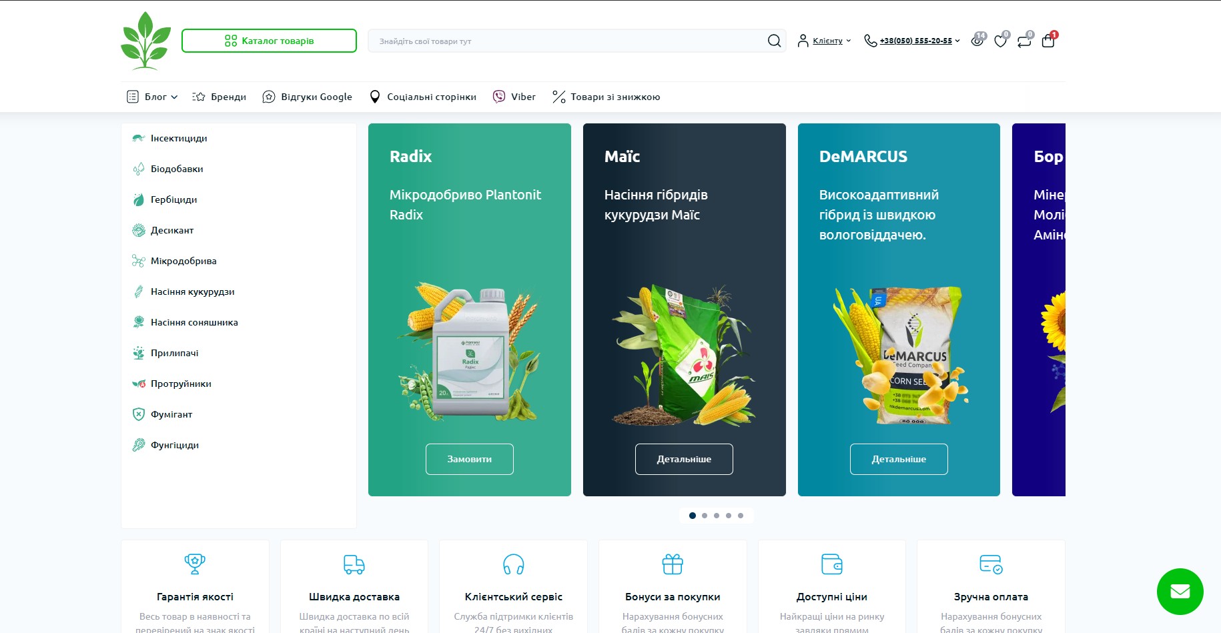Click the Google reviews badge icon
Screen dimensions: 1221x633
click(269, 97)
